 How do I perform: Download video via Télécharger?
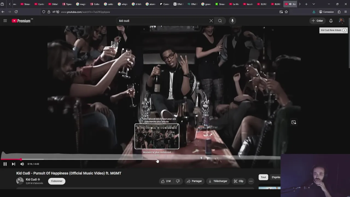(x=218, y=181)
